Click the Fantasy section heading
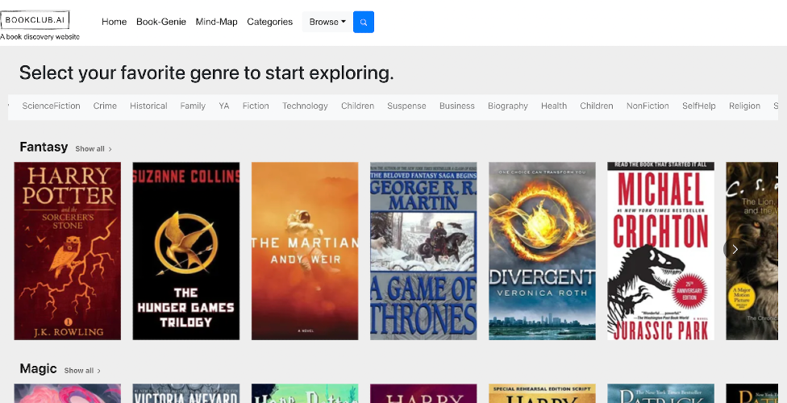This screenshot has height=403, width=787. 44,147
